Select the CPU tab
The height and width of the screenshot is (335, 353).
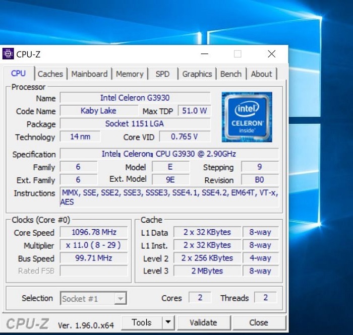click(x=19, y=73)
